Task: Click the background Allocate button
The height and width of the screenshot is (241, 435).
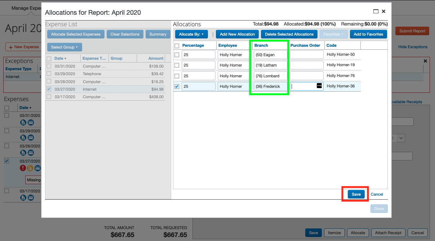Action: [358, 233]
